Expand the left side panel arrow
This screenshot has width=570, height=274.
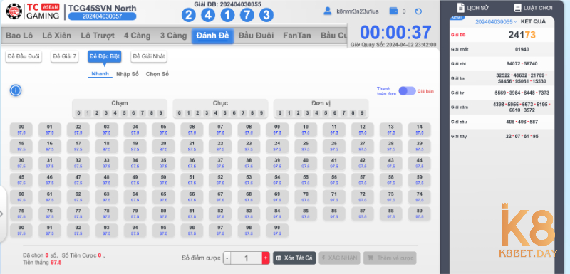coord(2,214)
